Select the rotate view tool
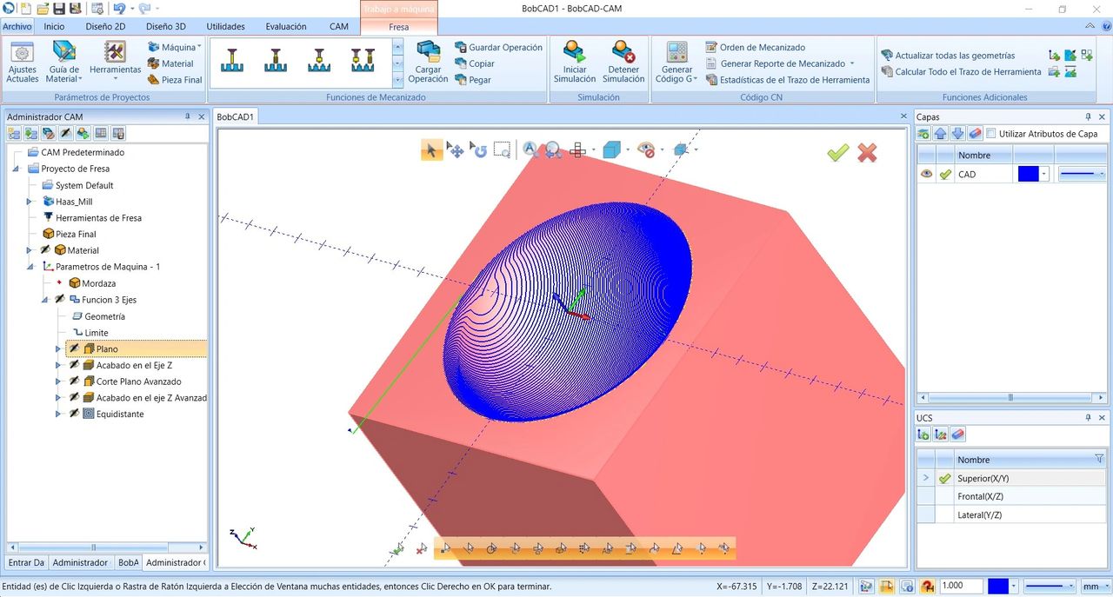Viewport: 1113px width, 597px height. coord(478,150)
